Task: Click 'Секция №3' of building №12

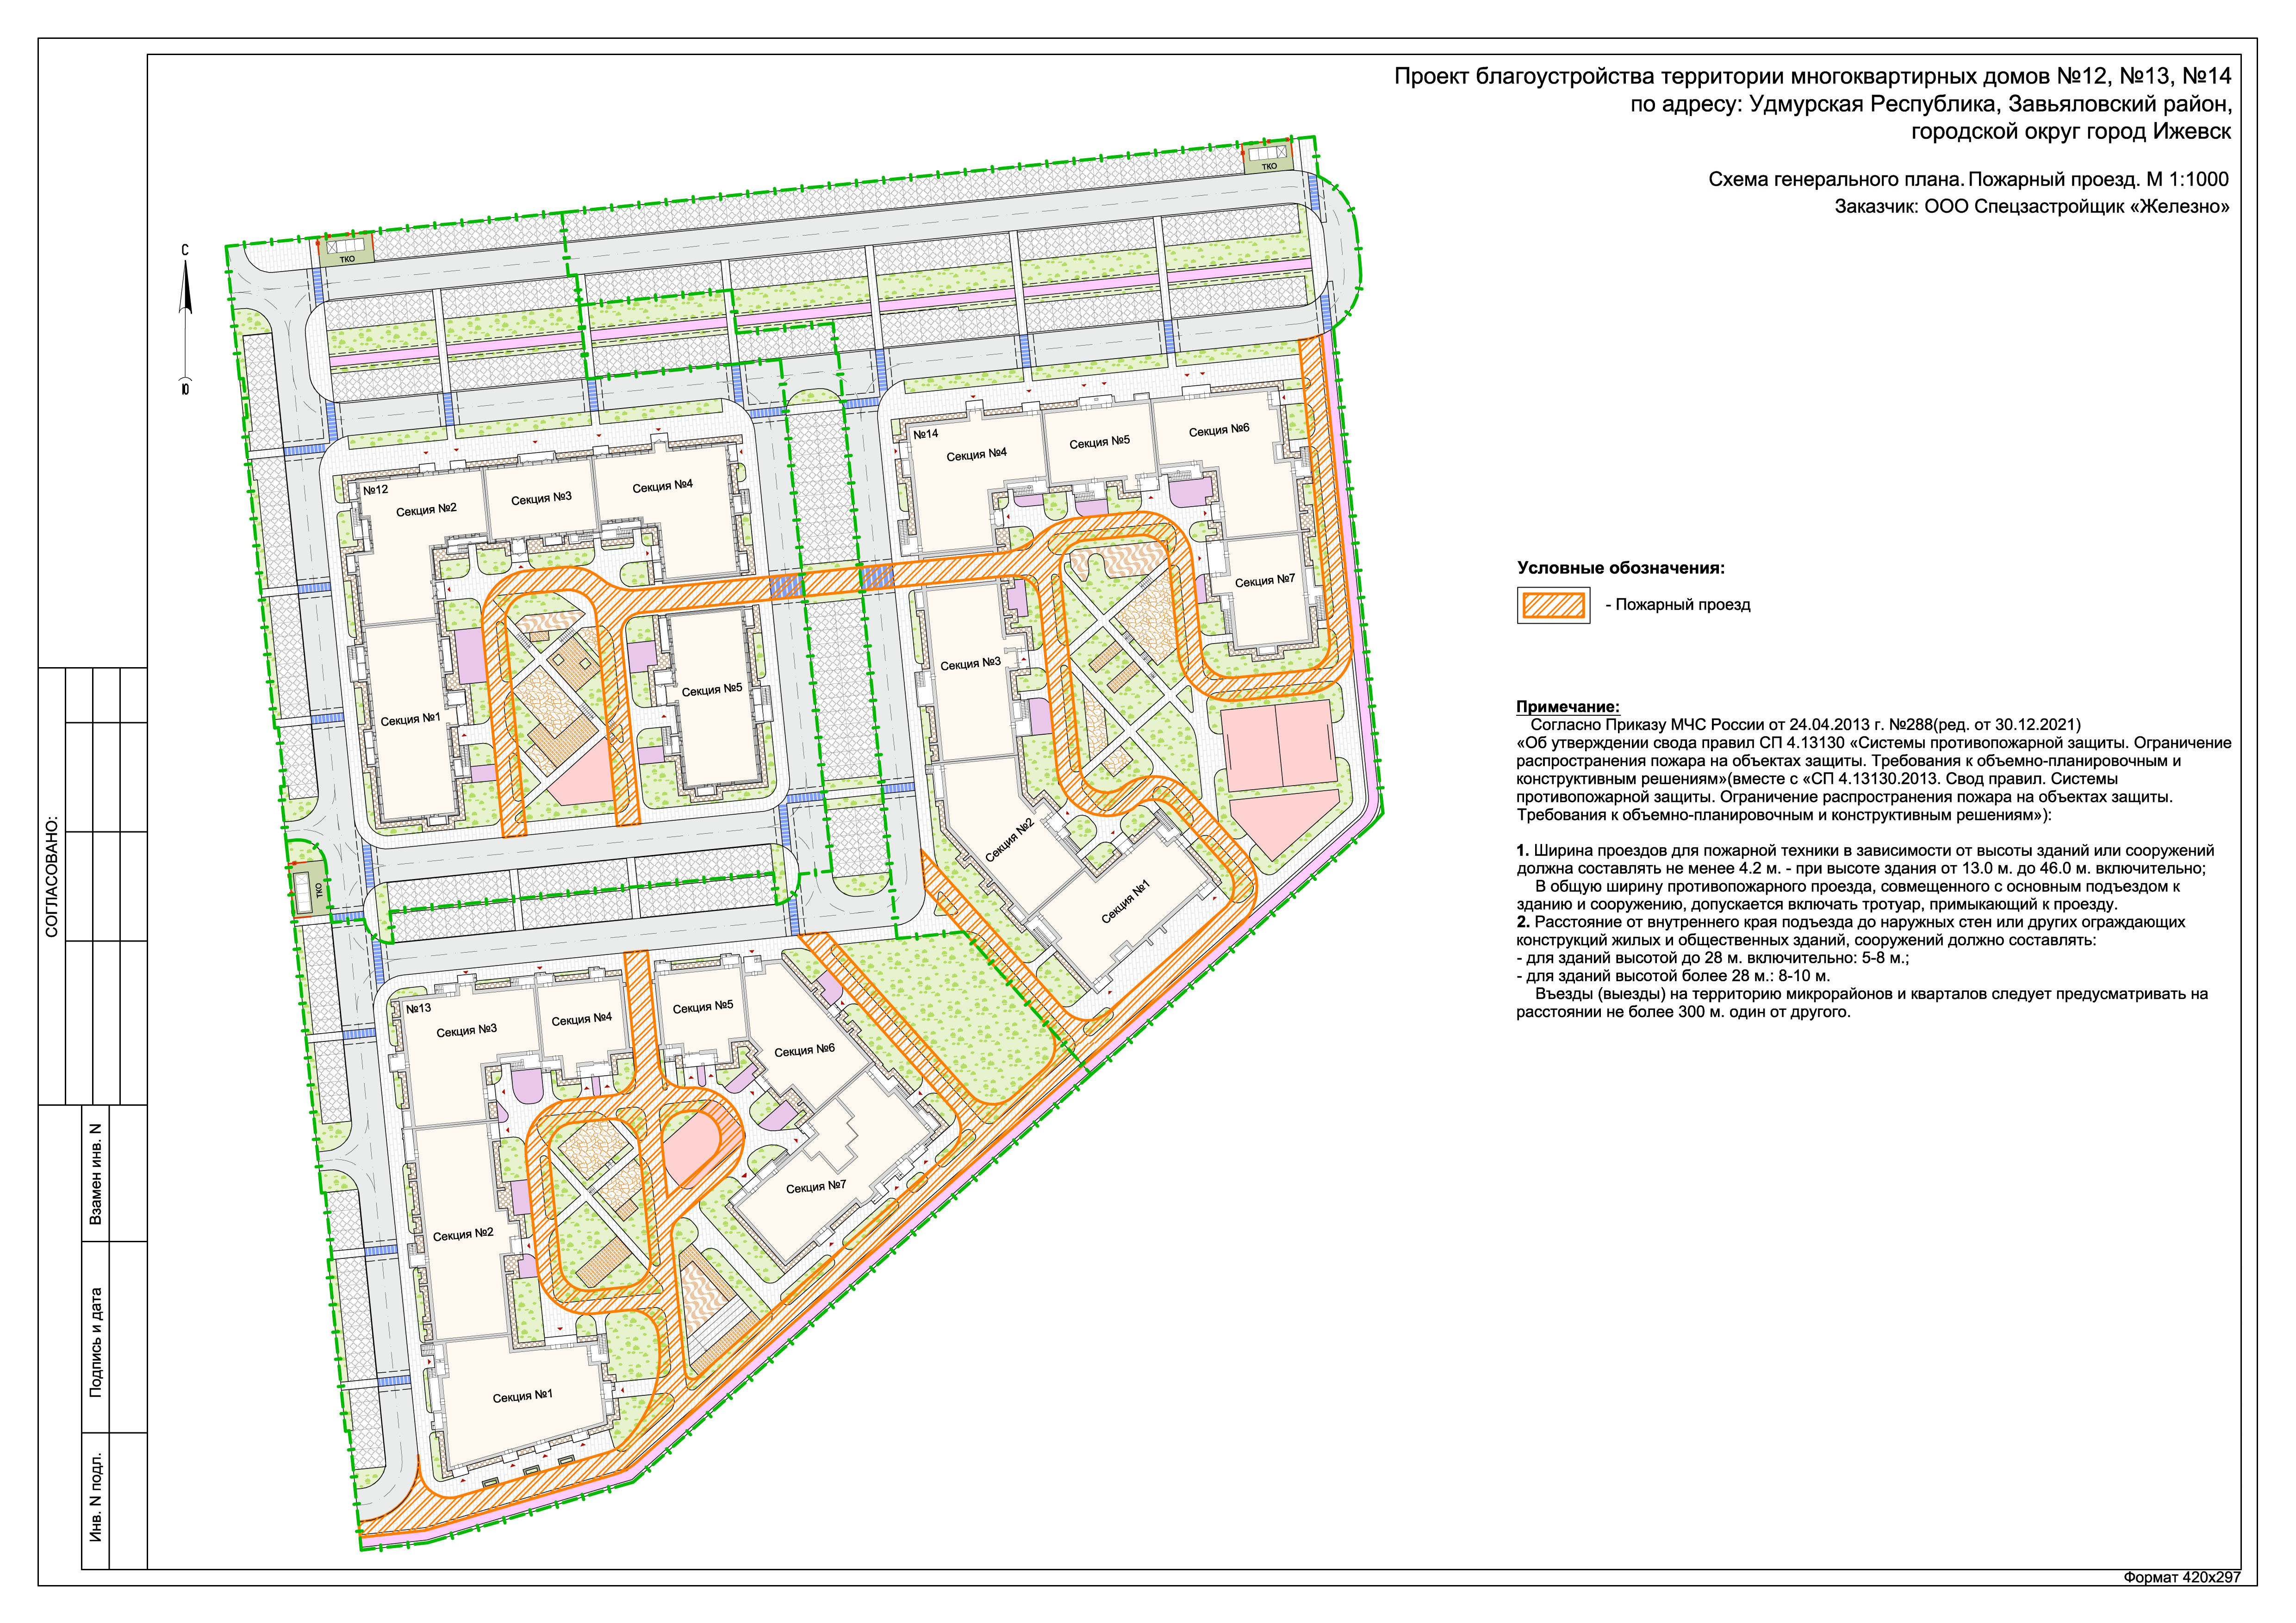Action: (x=541, y=498)
